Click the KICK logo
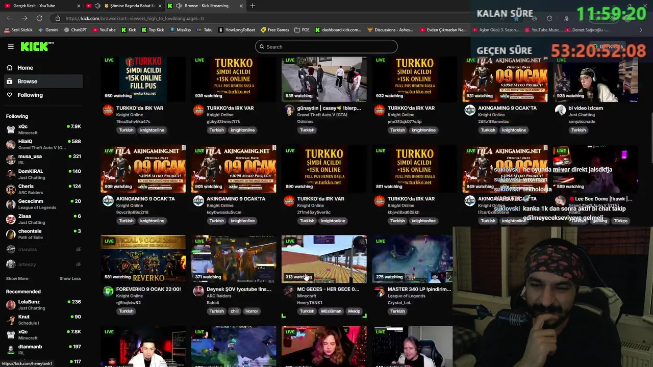 [x=37, y=46]
